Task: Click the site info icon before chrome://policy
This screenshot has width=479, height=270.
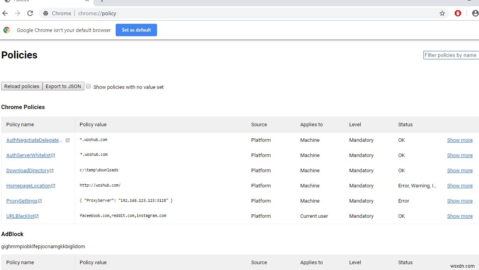Action: [x=46, y=13]
